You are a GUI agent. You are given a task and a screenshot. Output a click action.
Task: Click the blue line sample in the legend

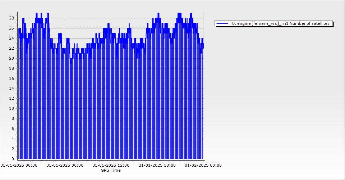pos(222,24)
